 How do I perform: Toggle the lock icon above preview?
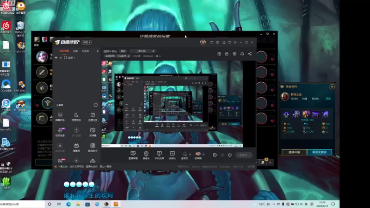(x=227, y=54)
